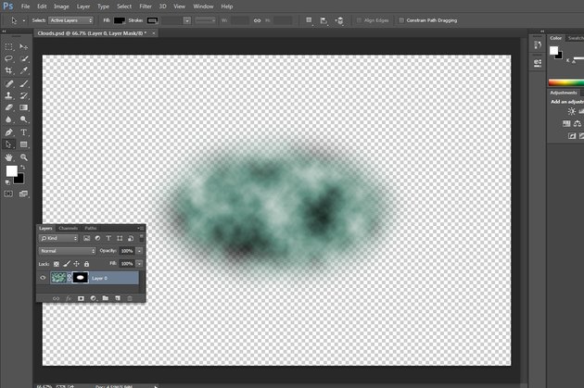Select the Eraser tool
The height and width of the screenshot is (388, 584).
(x=8, y=107)
